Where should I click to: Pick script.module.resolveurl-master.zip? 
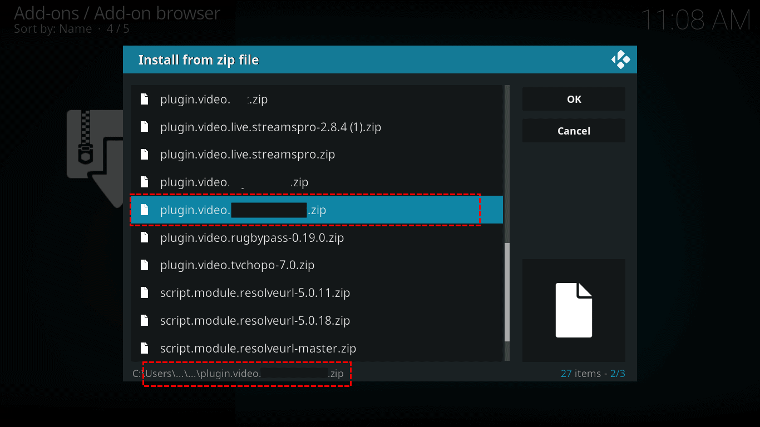click(258, 349)
